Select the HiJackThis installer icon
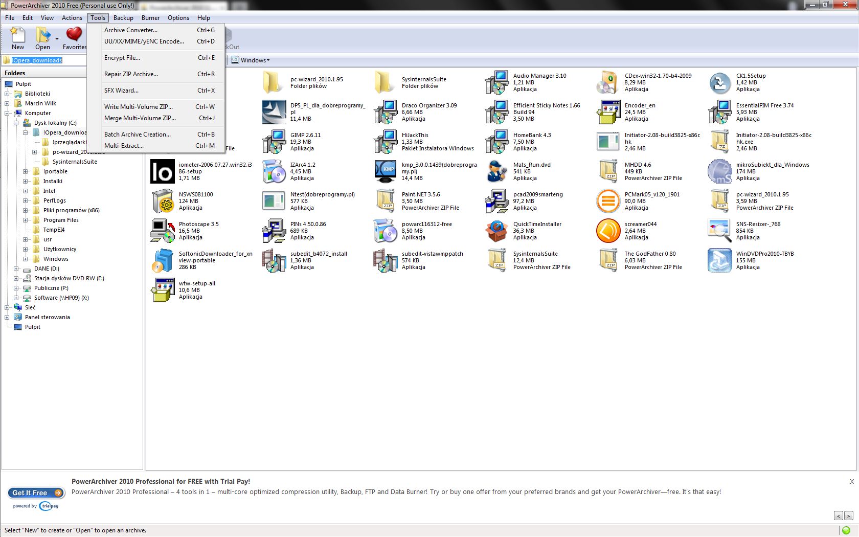Screen dimensions: 859x537 point(386,142)
